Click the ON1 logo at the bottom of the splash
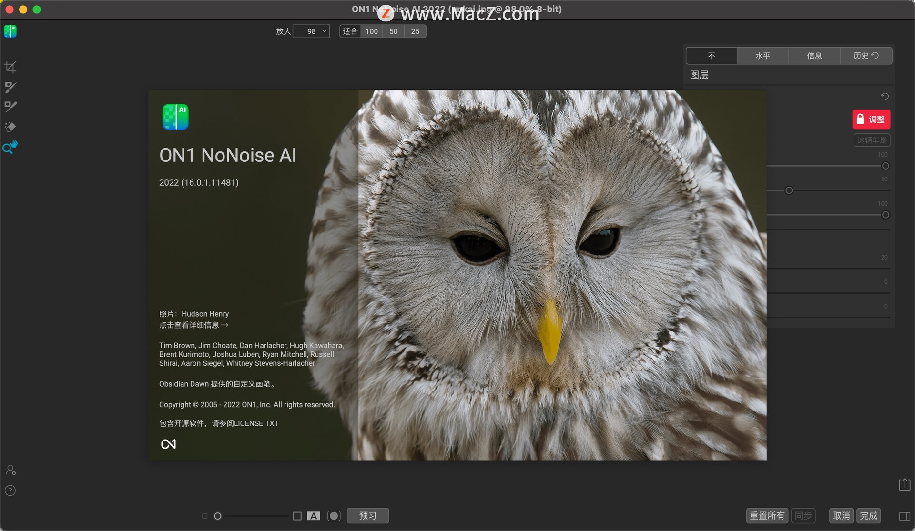Screen dimensions: 915x531 point(169,444)
